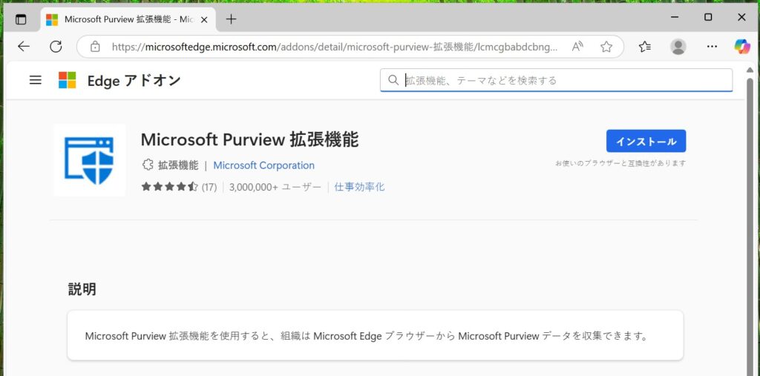
Task: Launch Copilot from the toolbar
Action: (742, 47)
